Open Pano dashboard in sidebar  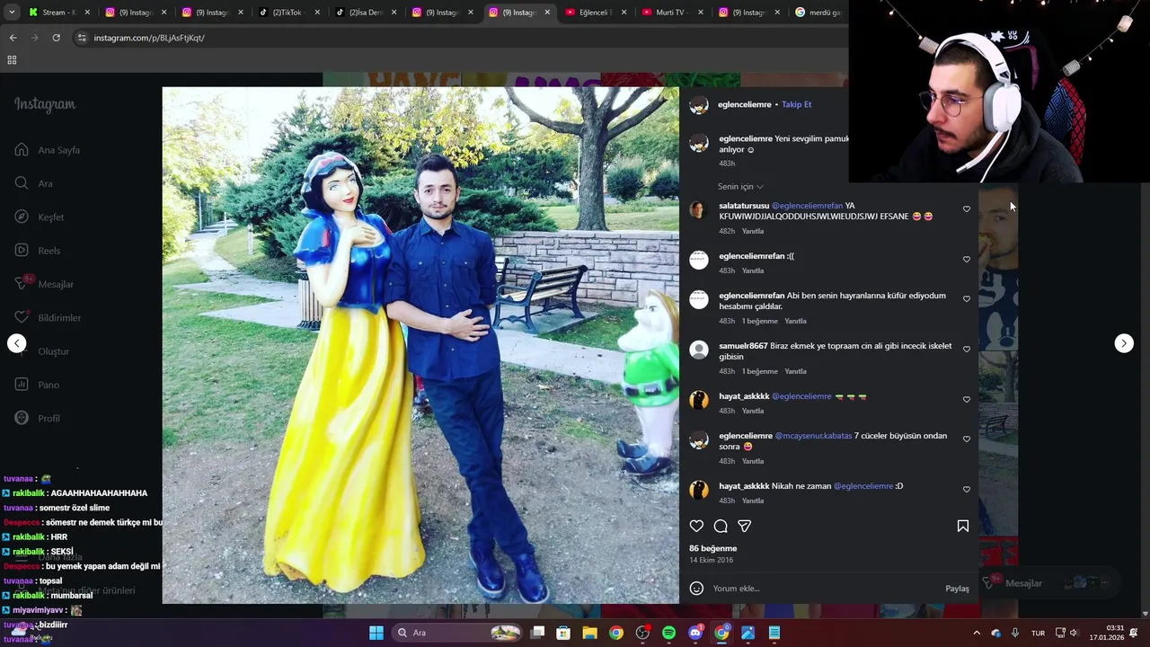(x=37, y=385)
